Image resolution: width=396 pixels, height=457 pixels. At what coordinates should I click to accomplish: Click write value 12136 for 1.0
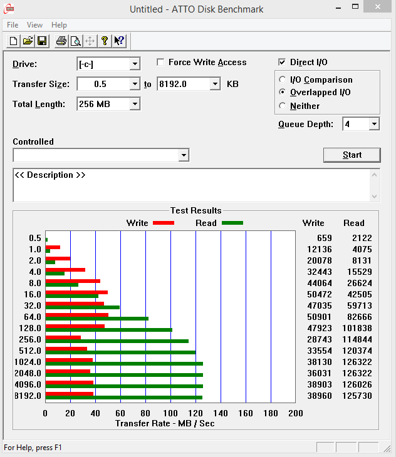pos(320,250)
